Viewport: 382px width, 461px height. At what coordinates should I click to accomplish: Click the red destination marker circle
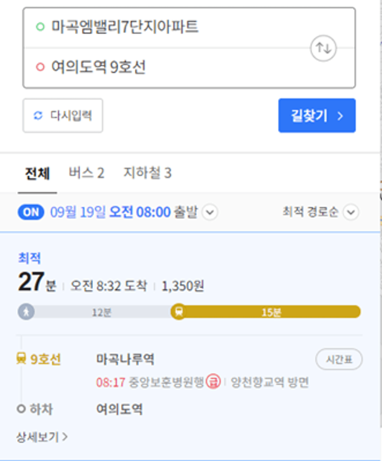[x=40, y=67]
